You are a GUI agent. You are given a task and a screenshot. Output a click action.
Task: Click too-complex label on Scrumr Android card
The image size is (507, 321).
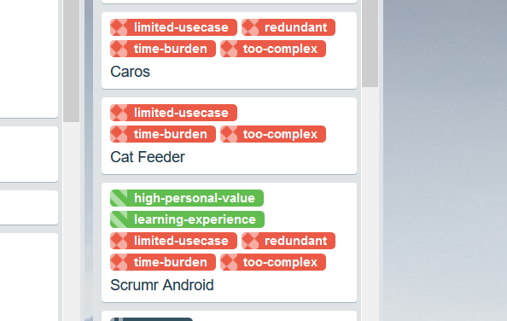click(273, 262)
